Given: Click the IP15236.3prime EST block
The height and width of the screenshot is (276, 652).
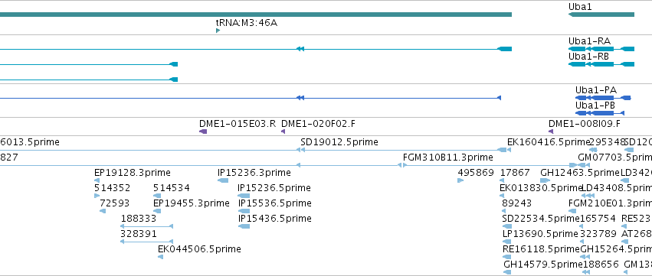Looking at the screenshot, I should coord(223,180).
